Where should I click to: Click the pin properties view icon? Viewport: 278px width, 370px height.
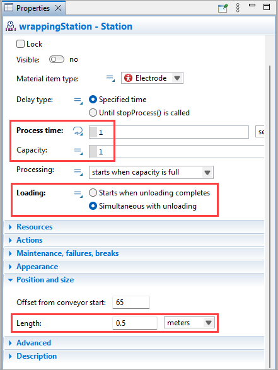[x=223, y=8]
